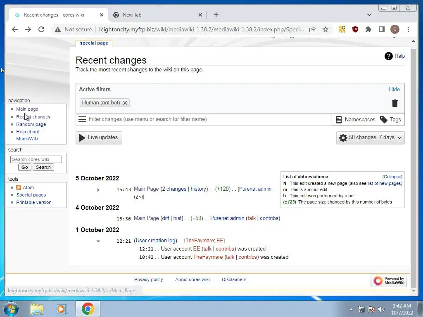Open the Windows Start button
423x317 pixels.
[11, 309]
